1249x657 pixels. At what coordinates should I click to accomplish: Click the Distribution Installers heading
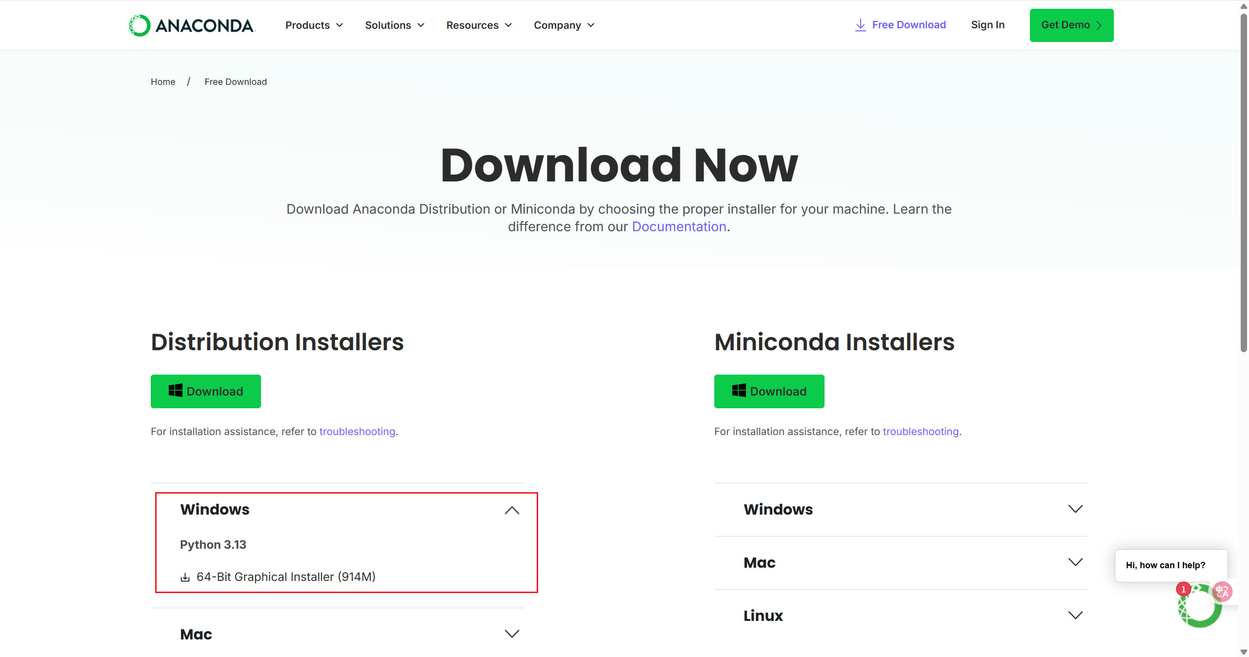click(x=277, y=342)
